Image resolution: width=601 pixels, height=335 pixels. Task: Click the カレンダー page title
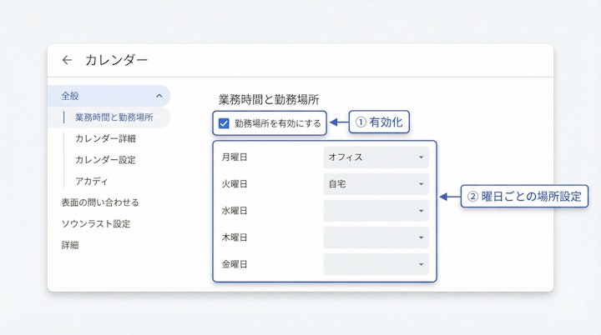click(117, 60)
